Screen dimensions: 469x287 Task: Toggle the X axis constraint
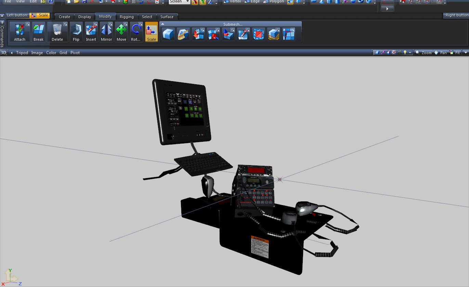pos(194,2)
